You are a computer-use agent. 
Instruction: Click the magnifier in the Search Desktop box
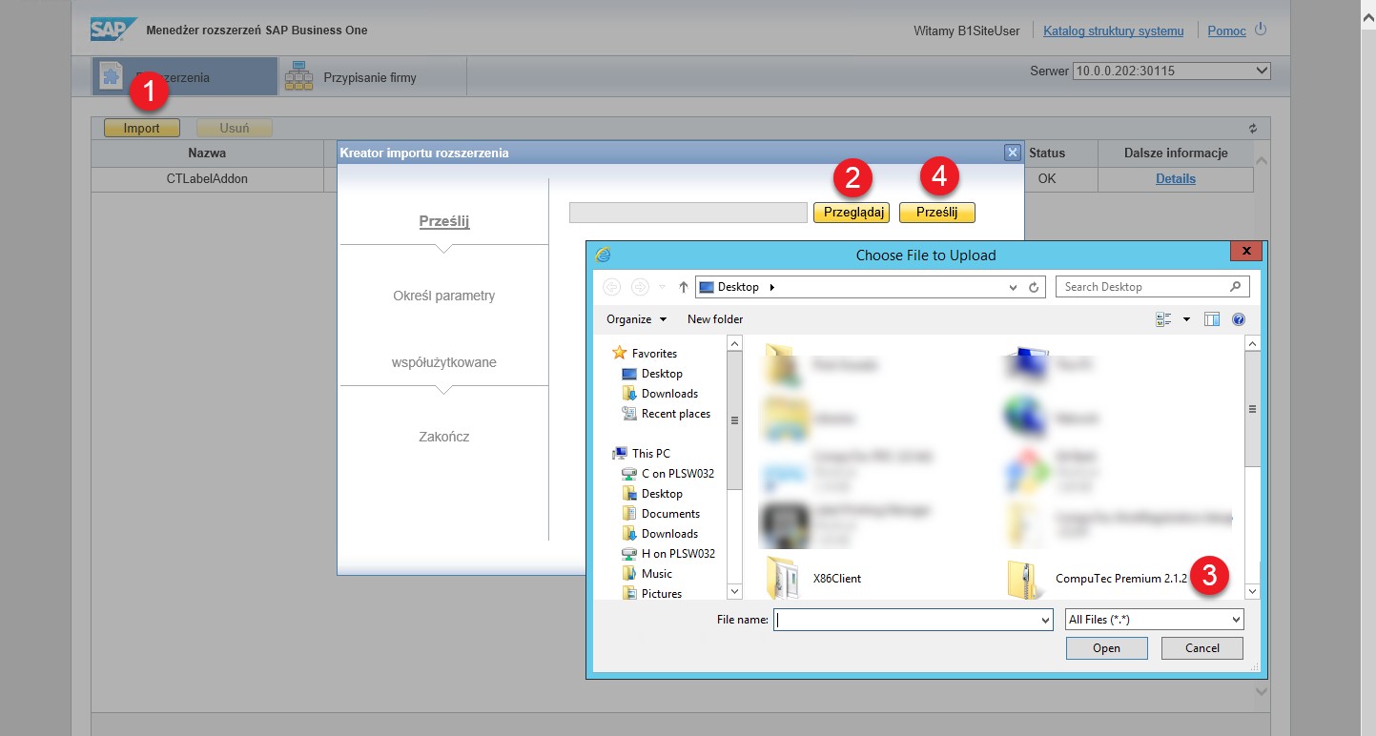[x=1236, y=286]
